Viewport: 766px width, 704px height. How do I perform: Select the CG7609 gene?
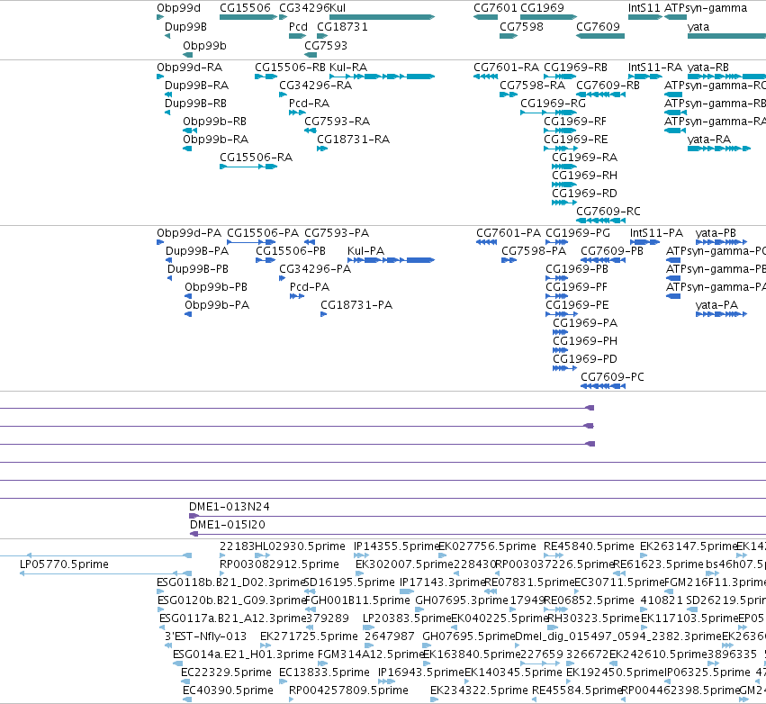pos(600,36)
